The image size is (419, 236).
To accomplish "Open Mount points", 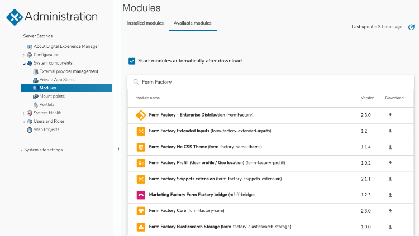I will tap(52, 96).
